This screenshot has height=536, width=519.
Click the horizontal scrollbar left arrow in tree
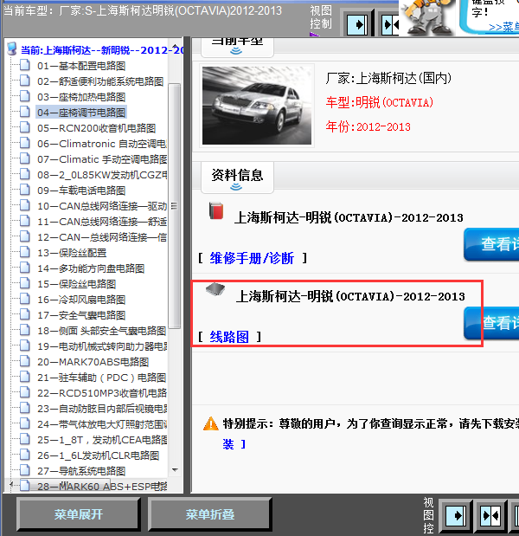11,484
